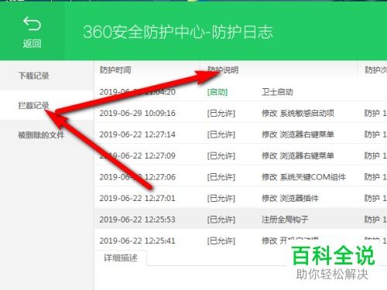Click the 防护说明 column header
Image resolution: width=387 pixels, height=290 pixels.
tap(223, 70)
